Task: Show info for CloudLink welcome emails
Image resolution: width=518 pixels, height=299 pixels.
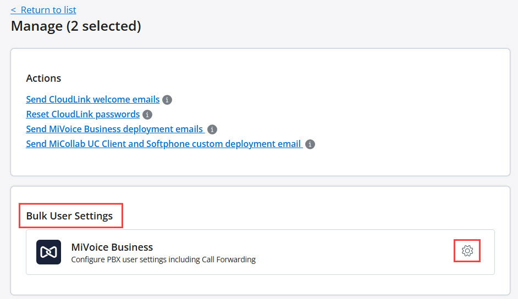Action: point(167,99)
